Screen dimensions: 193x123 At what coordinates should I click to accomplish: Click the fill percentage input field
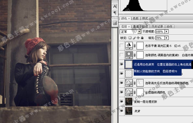[x=160, y=38]
